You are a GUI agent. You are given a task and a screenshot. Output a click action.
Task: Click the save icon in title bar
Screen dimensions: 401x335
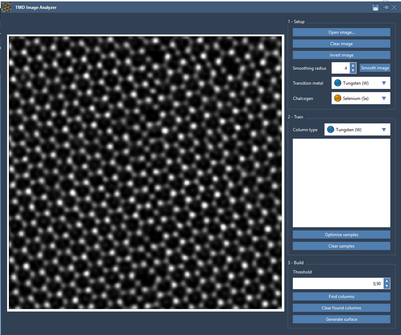pos(375,7)
